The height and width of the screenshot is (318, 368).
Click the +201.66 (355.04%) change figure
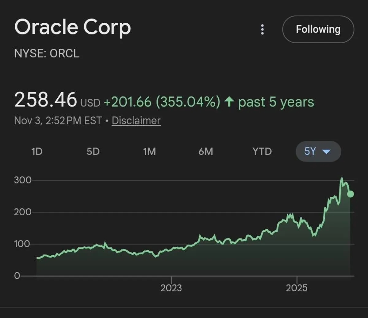click(x=162, y=102)
